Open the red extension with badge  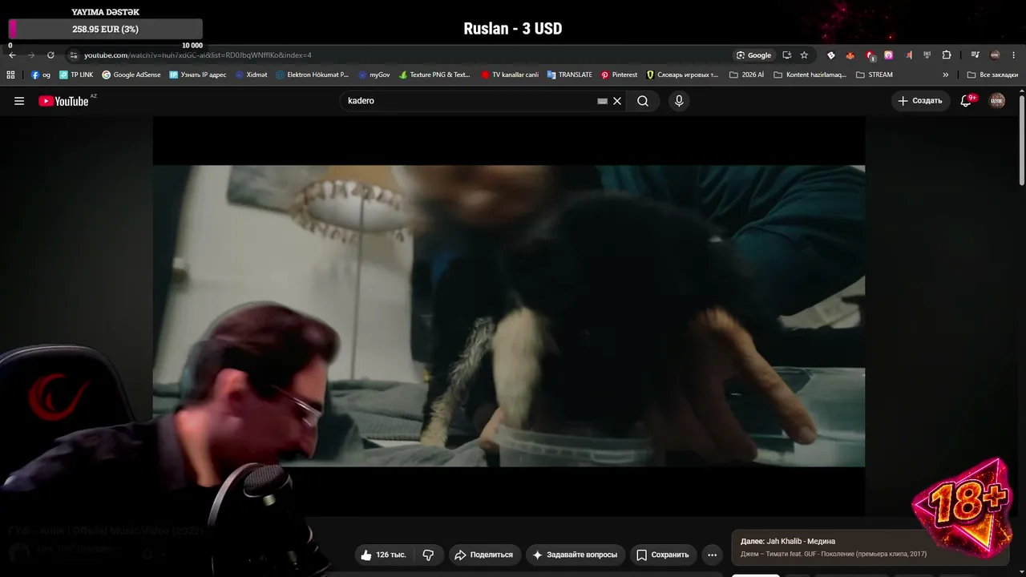pyautogui.click(x=870, y=55)
